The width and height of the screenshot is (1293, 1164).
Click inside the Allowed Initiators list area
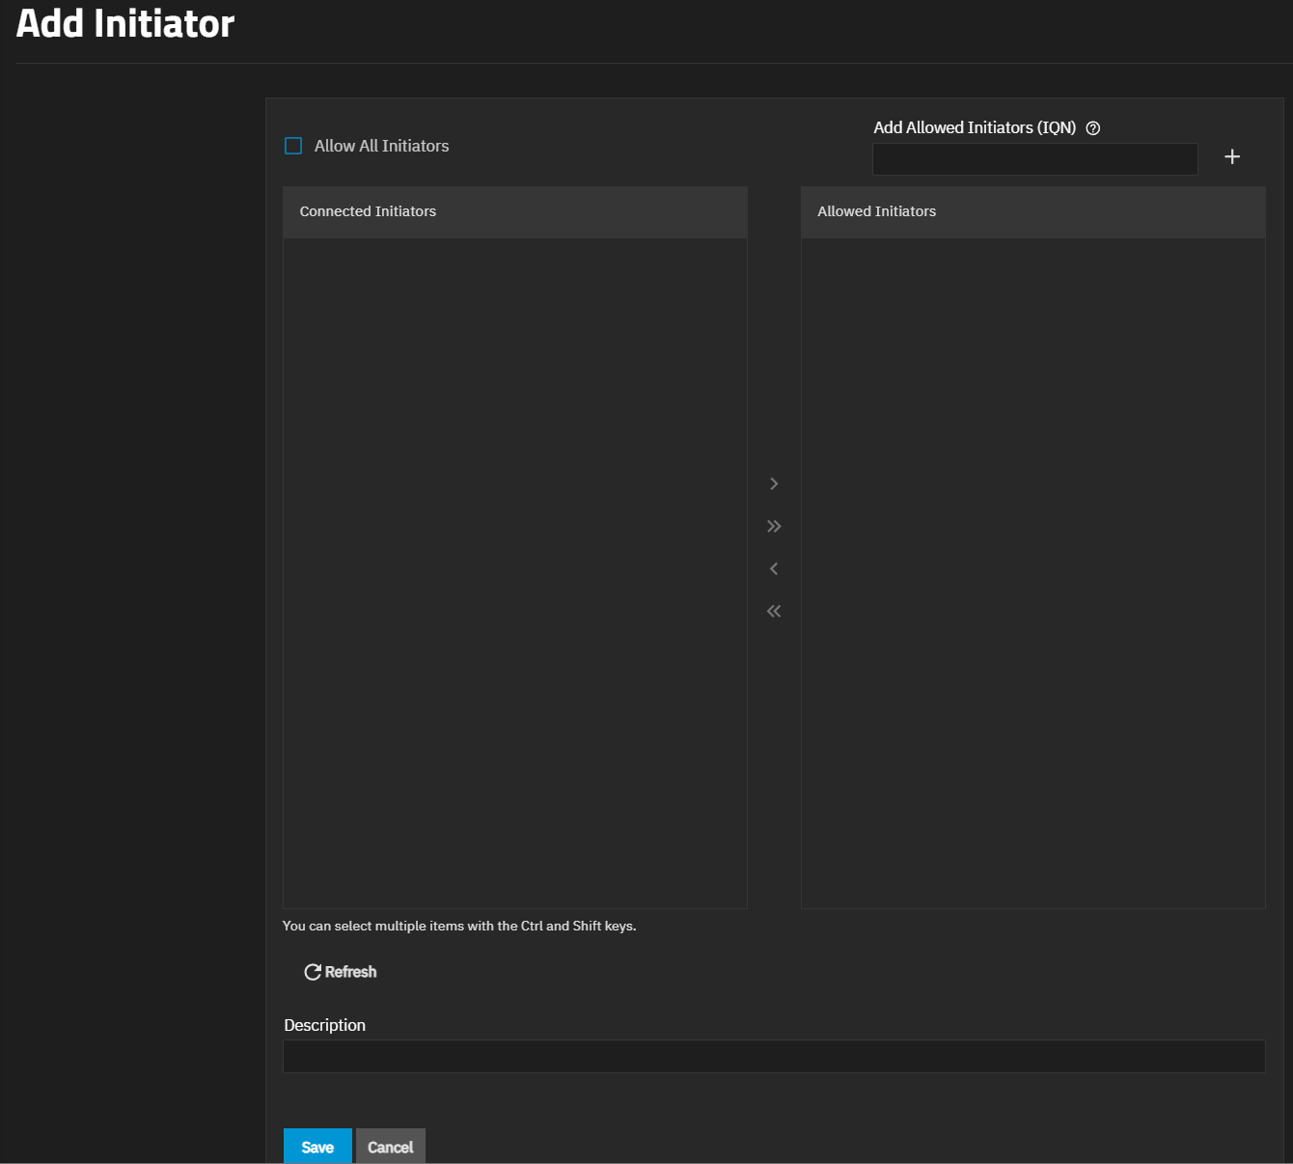tap(1032, 569)
